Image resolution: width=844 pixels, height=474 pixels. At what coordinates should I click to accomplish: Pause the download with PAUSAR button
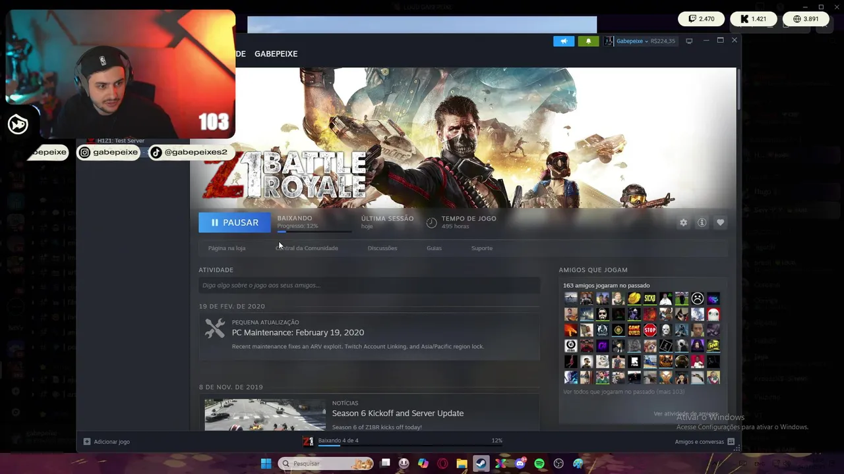(235, 223)
